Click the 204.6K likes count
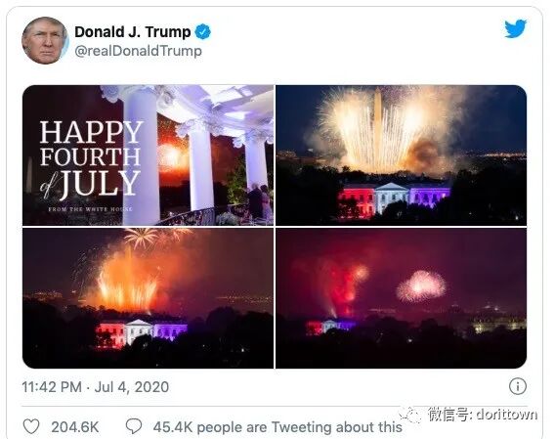Image resolution: width=555 pixels, height=439 pixels. coord(75,427)
